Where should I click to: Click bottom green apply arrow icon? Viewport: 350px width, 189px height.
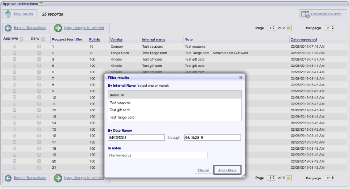coord(58,178)
